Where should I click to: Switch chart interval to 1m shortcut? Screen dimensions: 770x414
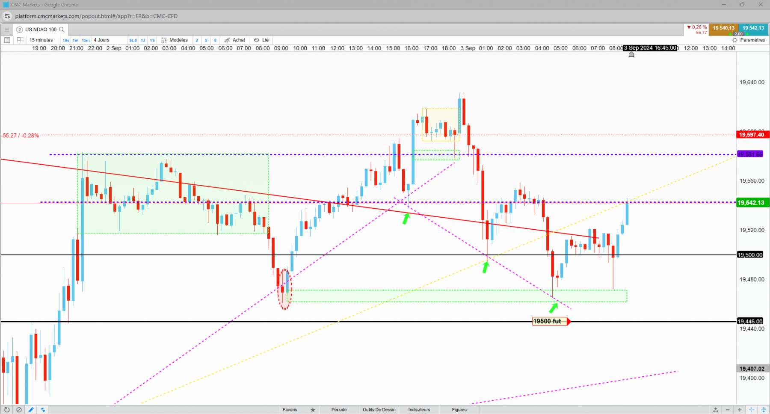coord(76,40)
